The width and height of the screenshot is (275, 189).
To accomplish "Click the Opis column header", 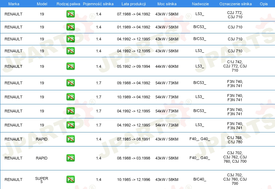I will (x=264, y=4).
